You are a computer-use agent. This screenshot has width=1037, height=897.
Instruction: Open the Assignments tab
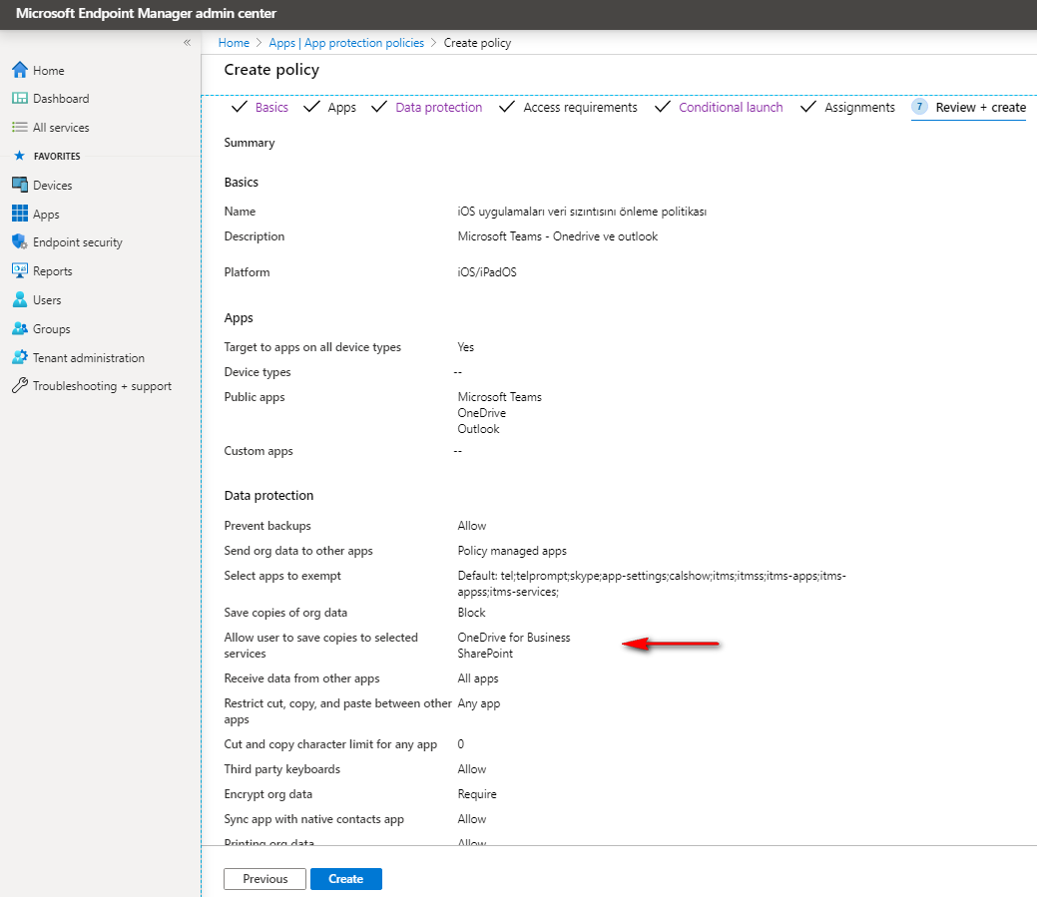coord(859,107)
